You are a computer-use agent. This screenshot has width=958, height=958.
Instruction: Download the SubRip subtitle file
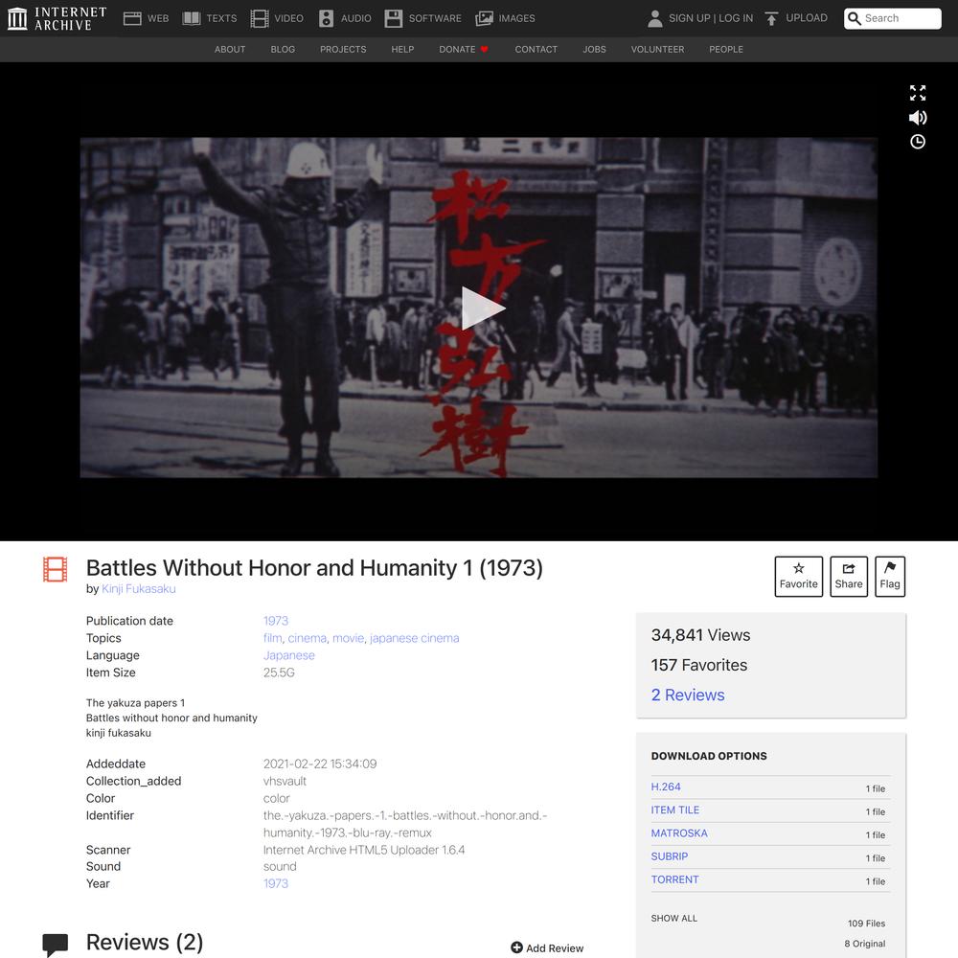click(670, 856)
